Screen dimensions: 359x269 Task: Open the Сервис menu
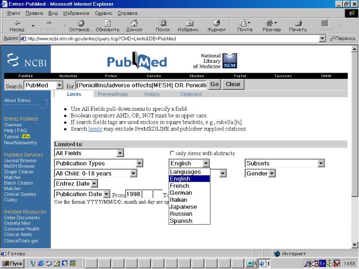pyautogui.click(x=104, y=13)
